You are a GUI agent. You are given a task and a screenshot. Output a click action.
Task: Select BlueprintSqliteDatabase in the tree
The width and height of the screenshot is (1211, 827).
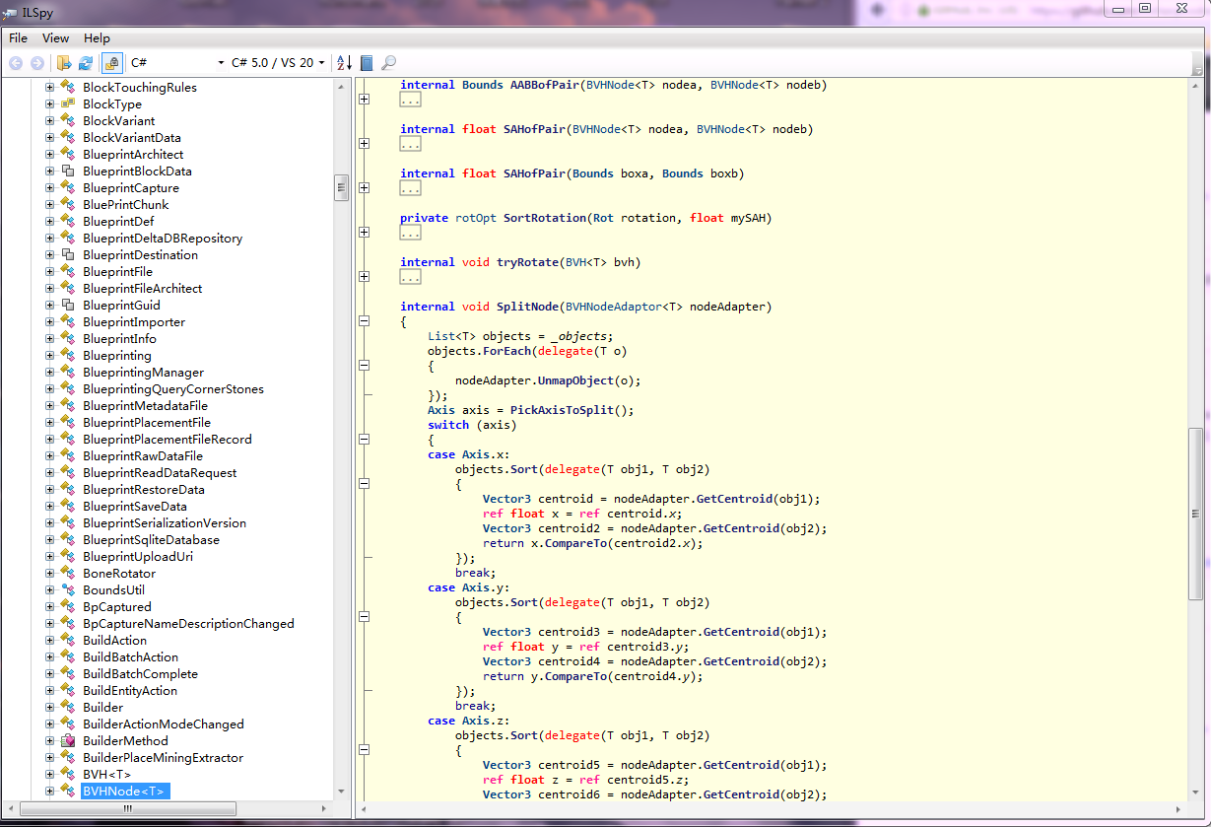(151, 540)
